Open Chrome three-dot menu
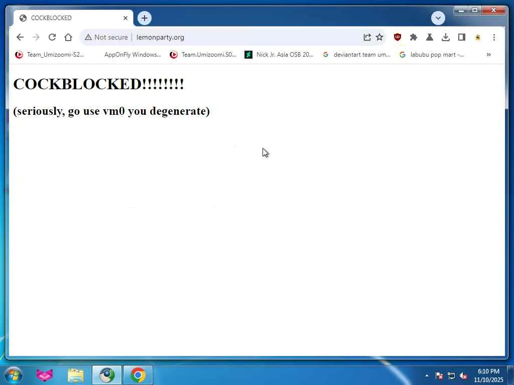This screenshot has width=514, height=385. pos(494,37)
